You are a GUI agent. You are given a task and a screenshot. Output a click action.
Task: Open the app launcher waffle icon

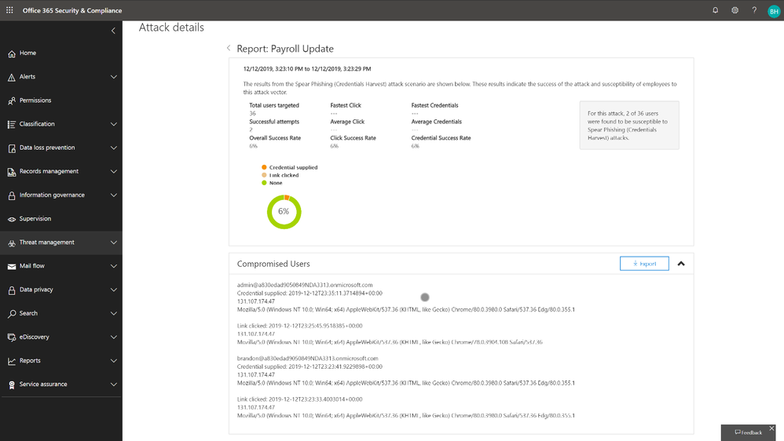click(x=9, y=10)
